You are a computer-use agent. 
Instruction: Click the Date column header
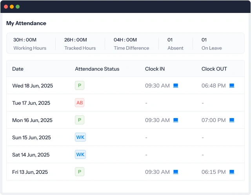point(18,69)
